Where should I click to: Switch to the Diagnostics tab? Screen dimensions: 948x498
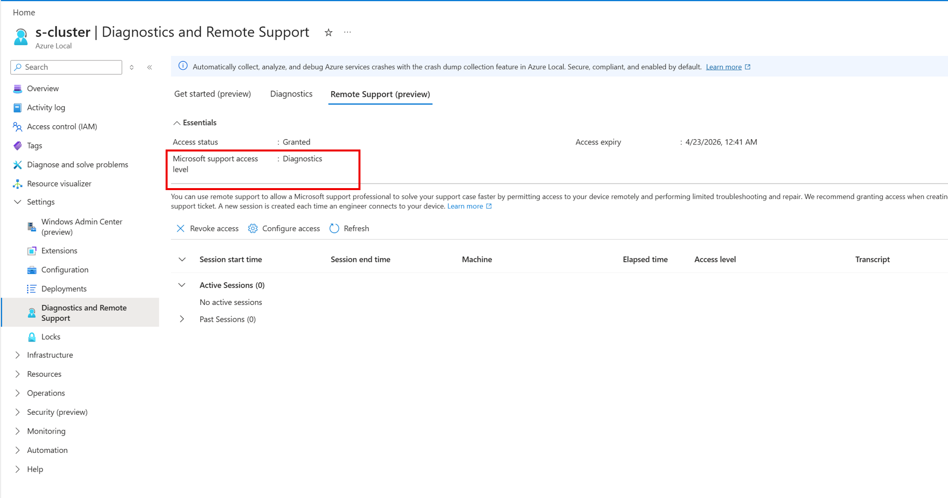tap(292, 94)
